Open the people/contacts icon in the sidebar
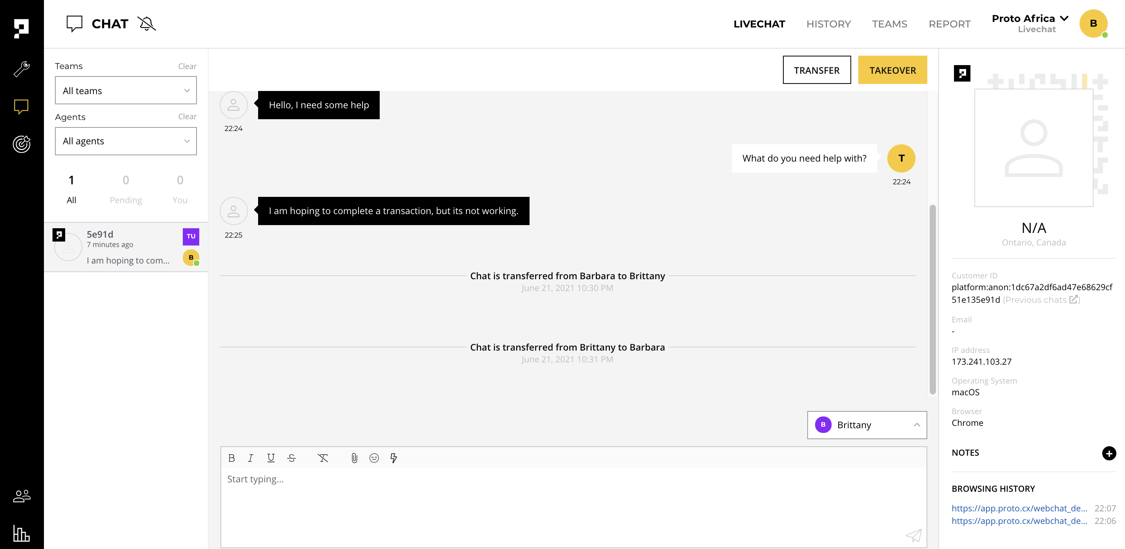 coord(21,496)
